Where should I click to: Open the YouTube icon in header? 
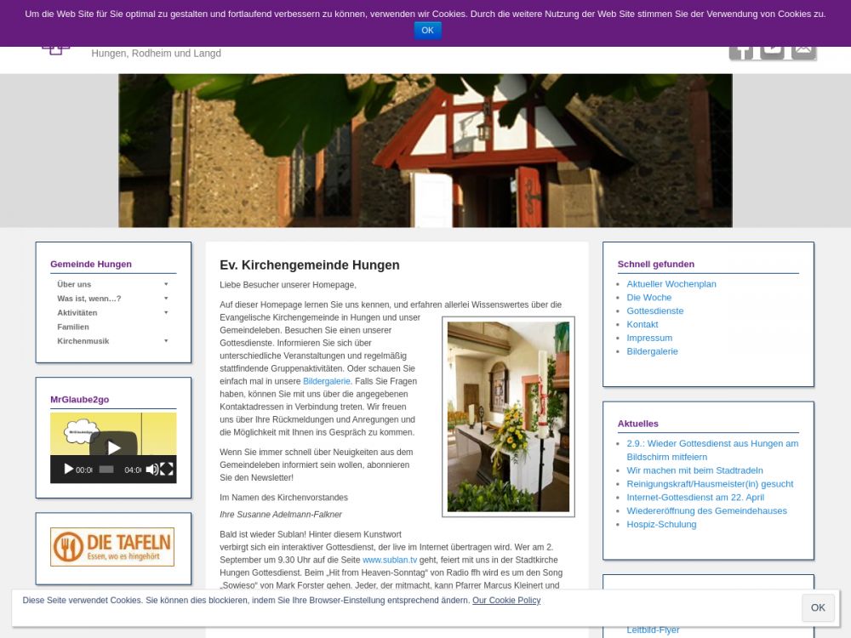[x=772, y=49]
